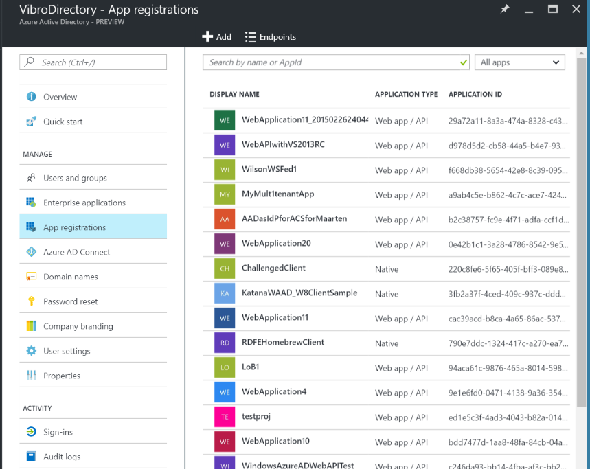The width and height of the screenshot is (590, 469).
Task: Click the Native type cell for ChallengedClient
Action: click(387, 269)
